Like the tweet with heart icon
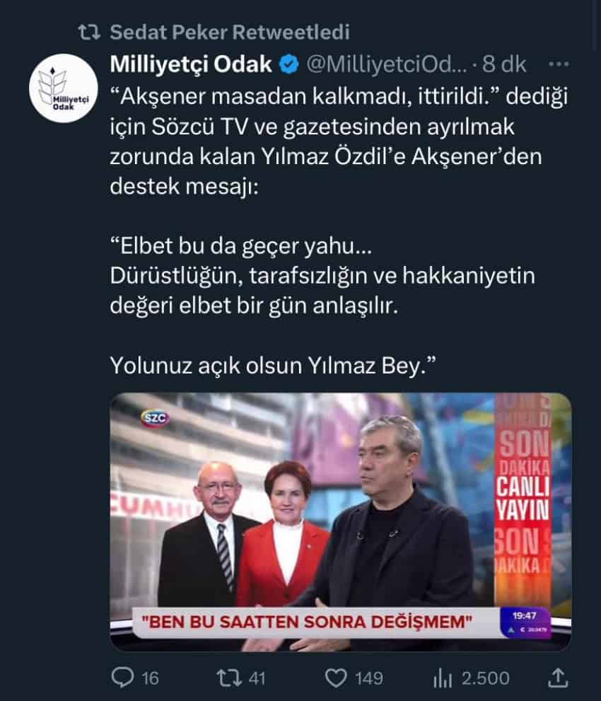601x701 pixels. [x=336, y=678]
